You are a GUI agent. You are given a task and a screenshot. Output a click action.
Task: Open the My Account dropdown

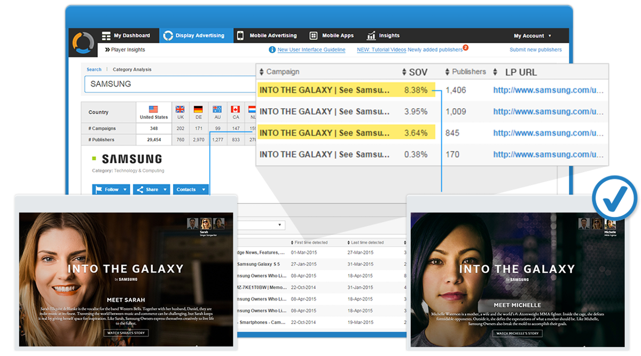(x=531, y=35)
